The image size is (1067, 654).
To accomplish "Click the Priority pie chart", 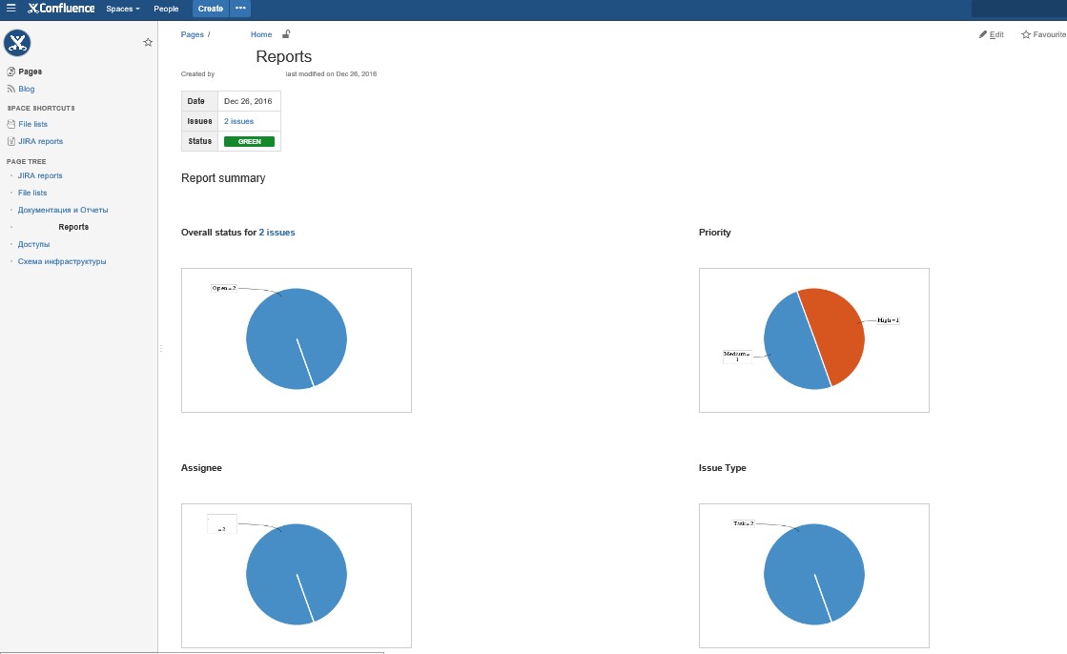I will tap(814, 339).
